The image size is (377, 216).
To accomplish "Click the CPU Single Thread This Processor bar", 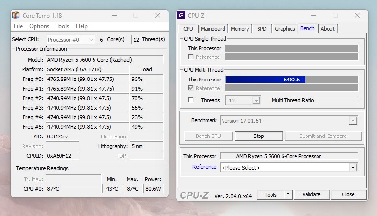I will 292,48.
